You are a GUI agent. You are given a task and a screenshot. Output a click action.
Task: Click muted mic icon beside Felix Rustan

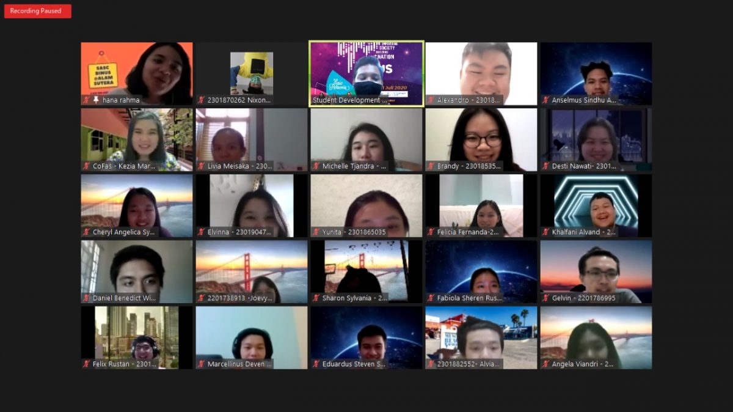(87, 364)
